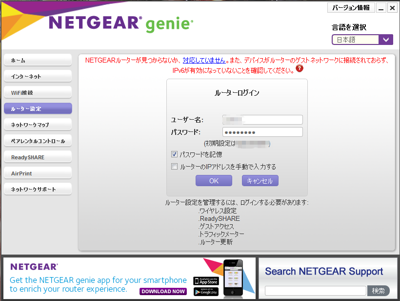Click the Search NETGEAR Support heading
Screen dimensions: 400x301
click(x=324, y=271)
